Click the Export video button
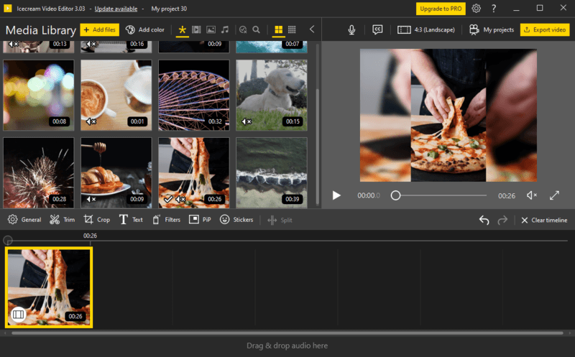This screenshot has width=575, height=357. point(545,29)
